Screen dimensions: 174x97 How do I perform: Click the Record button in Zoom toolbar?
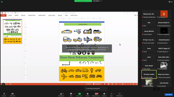[88, 94]
